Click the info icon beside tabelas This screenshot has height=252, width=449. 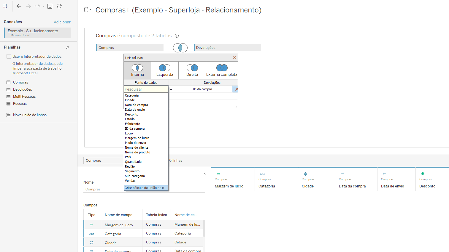177,36
